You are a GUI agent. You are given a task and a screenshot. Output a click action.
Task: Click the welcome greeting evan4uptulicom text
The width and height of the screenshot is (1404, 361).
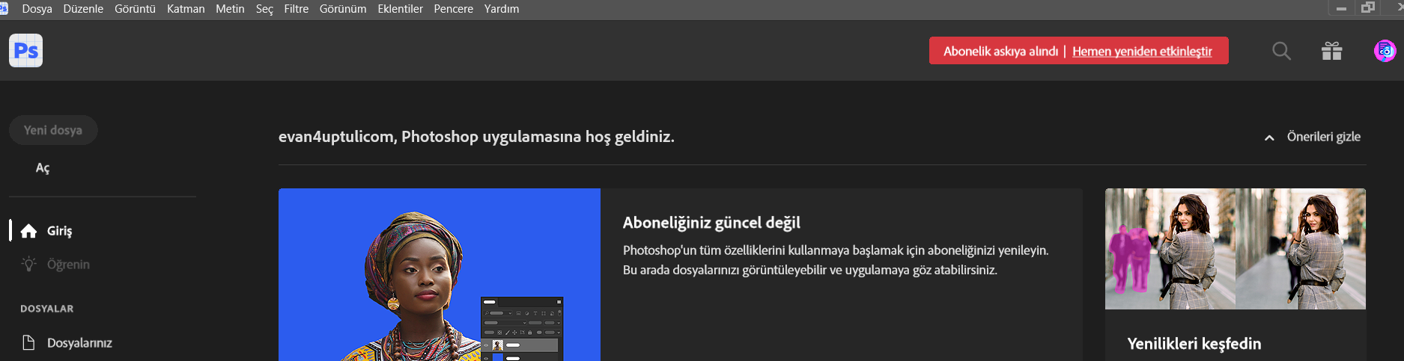tap(476, 137)
